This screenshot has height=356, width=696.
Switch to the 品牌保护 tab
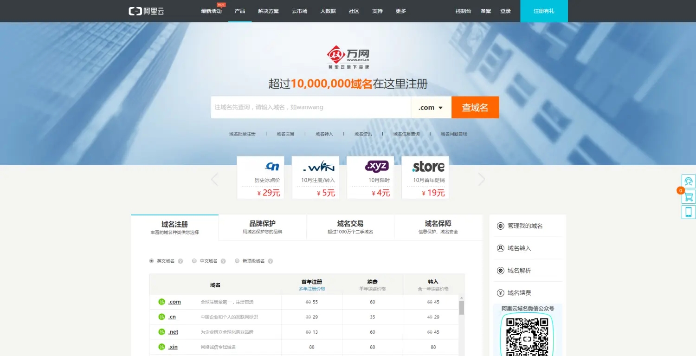263,227
